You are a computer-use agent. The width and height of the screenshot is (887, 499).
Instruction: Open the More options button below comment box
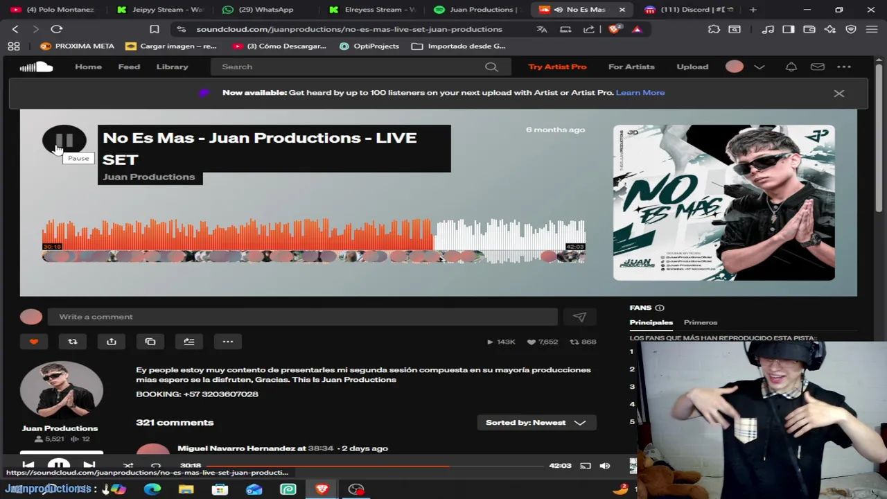click(228, 341)
